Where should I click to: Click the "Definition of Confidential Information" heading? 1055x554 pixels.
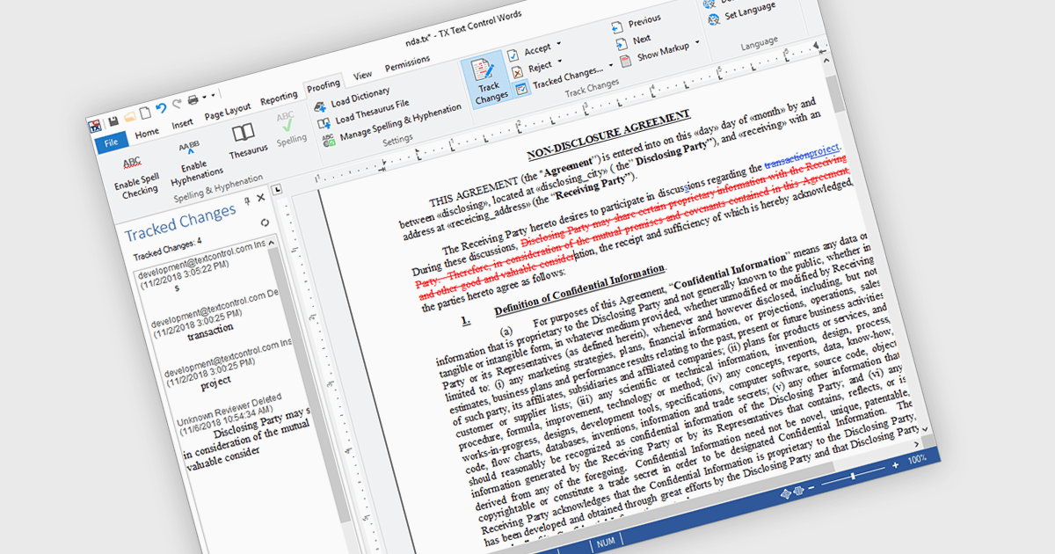(581, 288)
